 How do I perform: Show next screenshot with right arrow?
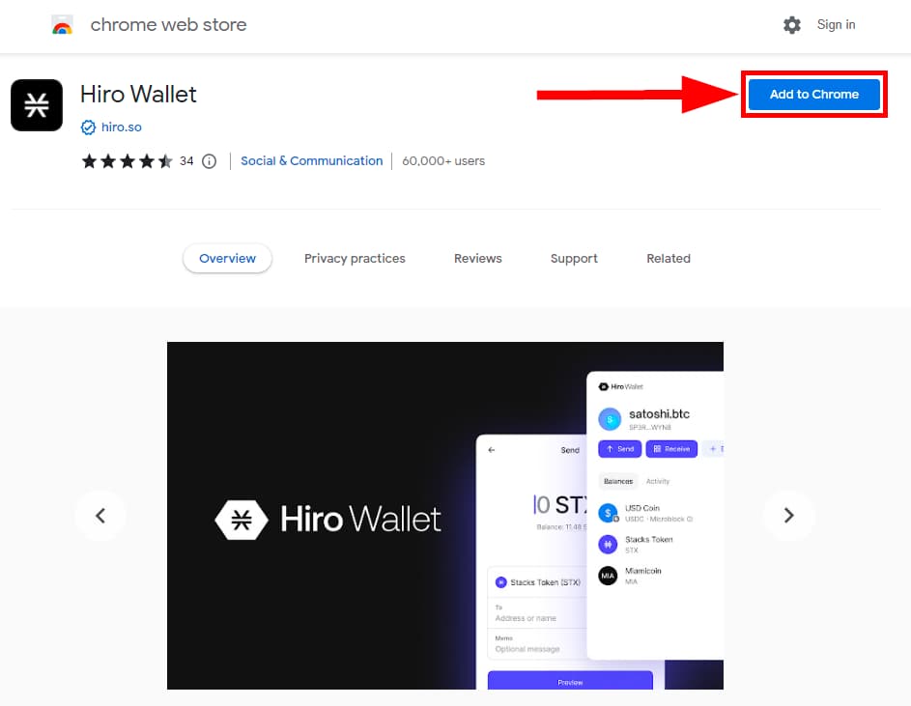pyautogui.click(x=788, y=516)
